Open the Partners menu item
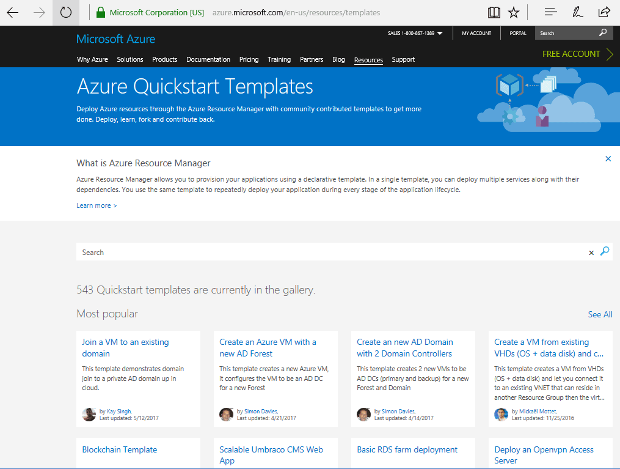Viewport: 620px width, 469px height. pyautogui.click(x=312, y=59)
